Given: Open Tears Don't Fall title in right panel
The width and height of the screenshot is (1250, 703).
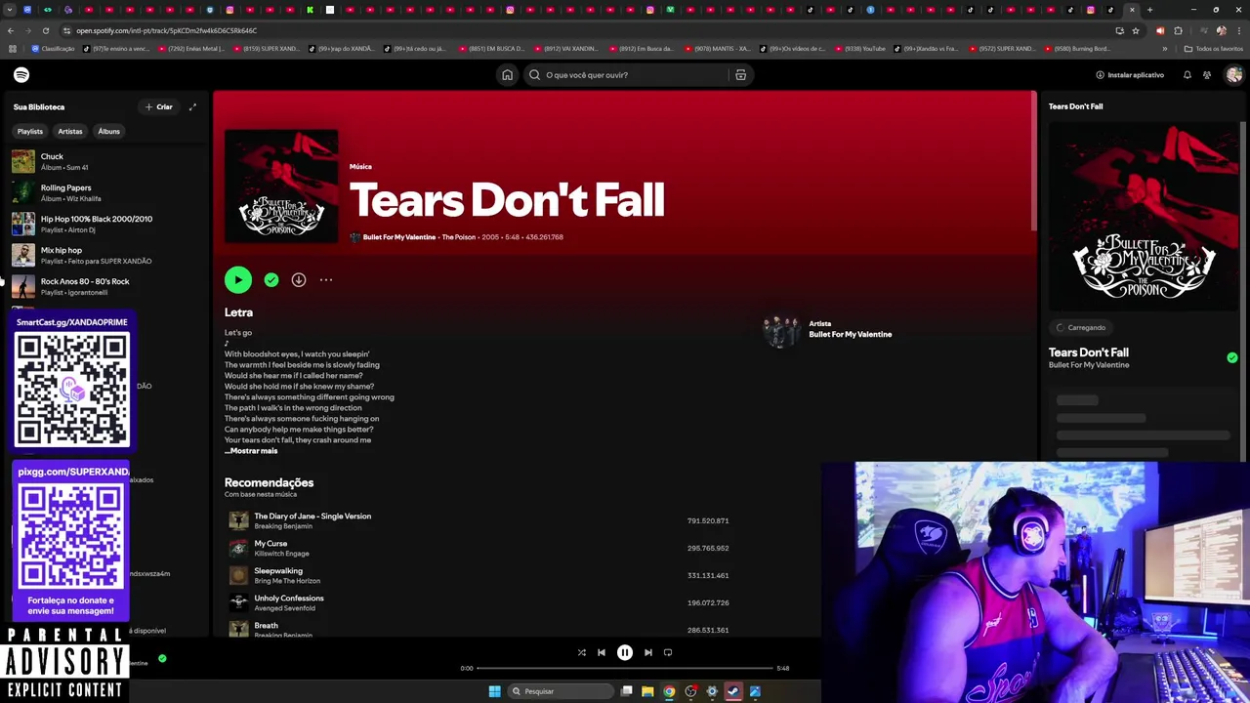Looking at the screenshot, I should [x=1088, y=352].
